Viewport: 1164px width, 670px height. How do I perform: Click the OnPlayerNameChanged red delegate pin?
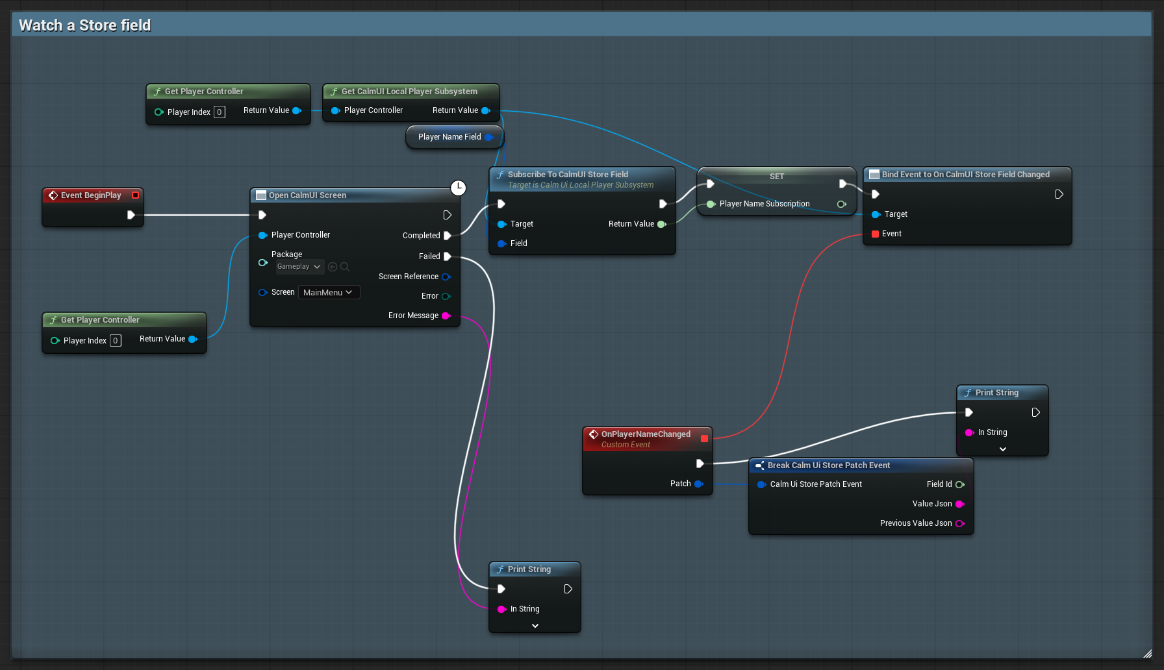pos(704,439)
